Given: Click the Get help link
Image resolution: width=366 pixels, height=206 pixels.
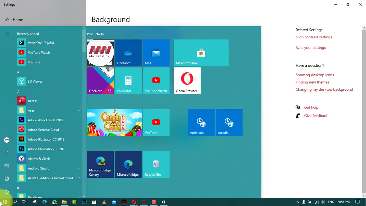Looking at the screenshot, I should [311, 107].
